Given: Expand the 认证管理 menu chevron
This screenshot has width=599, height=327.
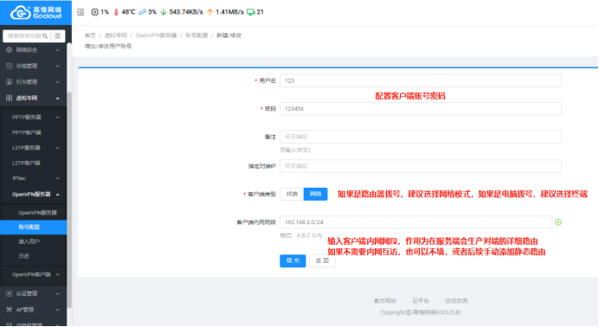Looking at the screenshot, I should click(58, 294).
